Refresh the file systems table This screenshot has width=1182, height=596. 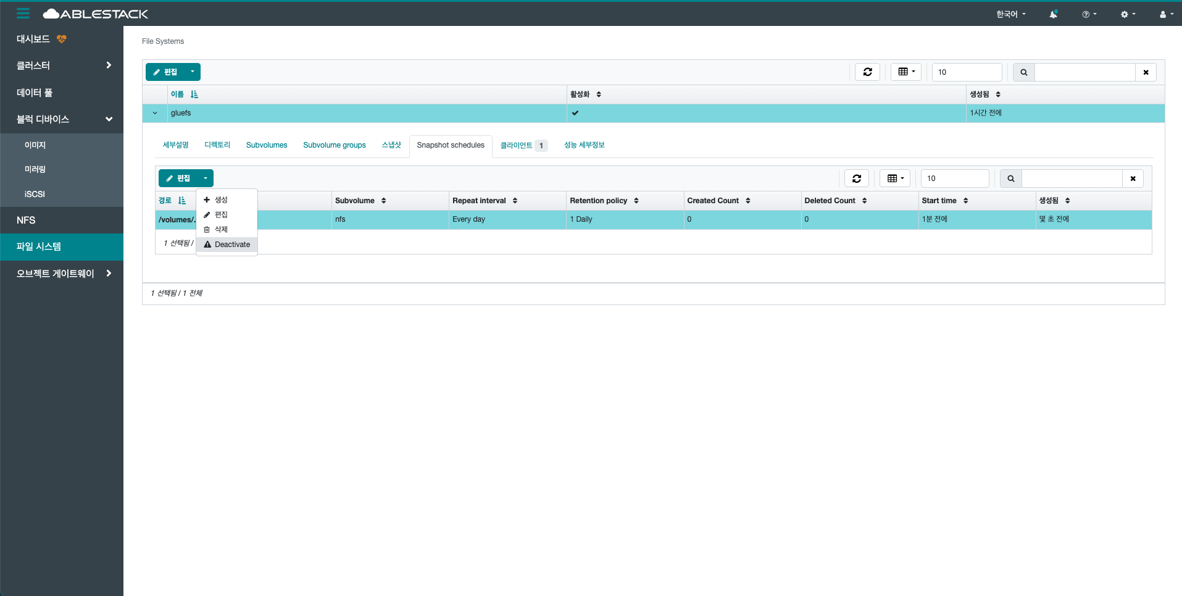(867, 72)
